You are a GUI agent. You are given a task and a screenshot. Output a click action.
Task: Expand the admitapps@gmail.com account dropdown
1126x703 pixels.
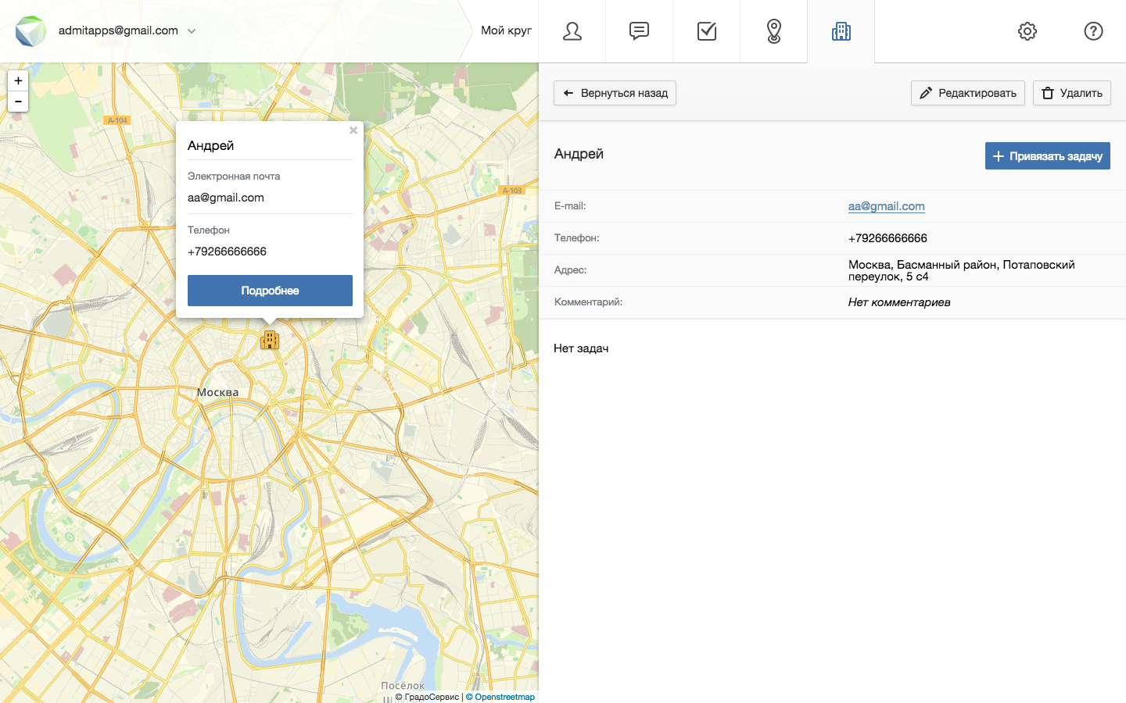[x=192, y=31]
